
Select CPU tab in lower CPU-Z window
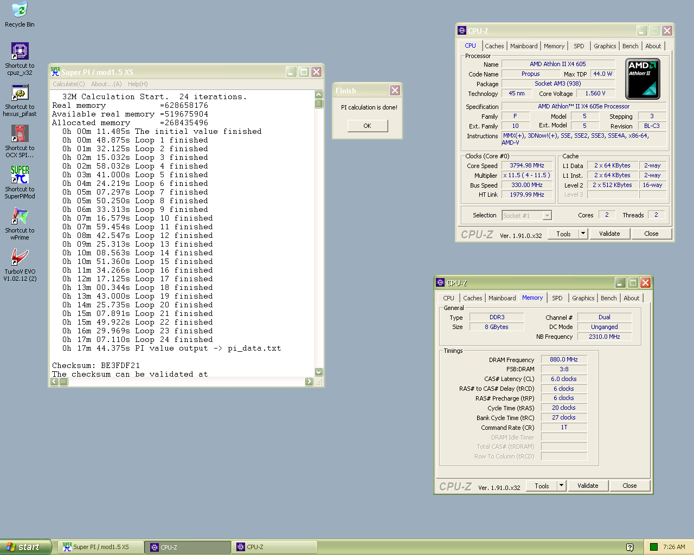pyautogui.click(x=448, y=298)
